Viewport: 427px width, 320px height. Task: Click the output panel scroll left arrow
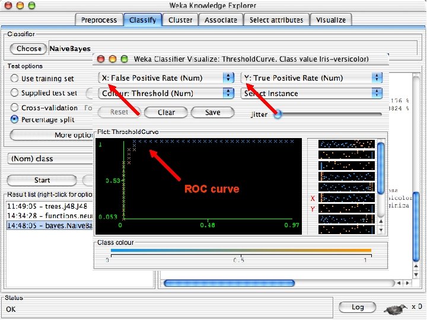(399, 283)
